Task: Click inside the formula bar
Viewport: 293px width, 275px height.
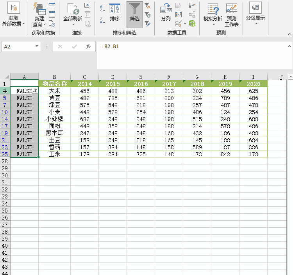Action: (193, 55)
